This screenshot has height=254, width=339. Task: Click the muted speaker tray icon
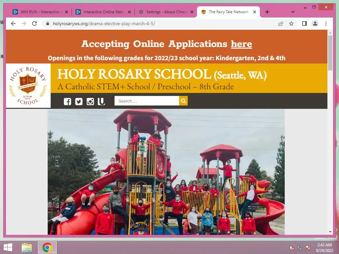pyautogui.click(x=292, y=248)
